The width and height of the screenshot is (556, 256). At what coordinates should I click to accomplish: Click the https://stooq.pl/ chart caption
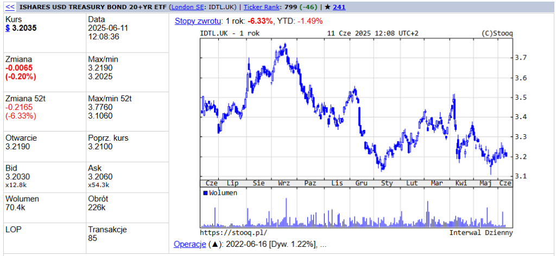click(233, 233)
